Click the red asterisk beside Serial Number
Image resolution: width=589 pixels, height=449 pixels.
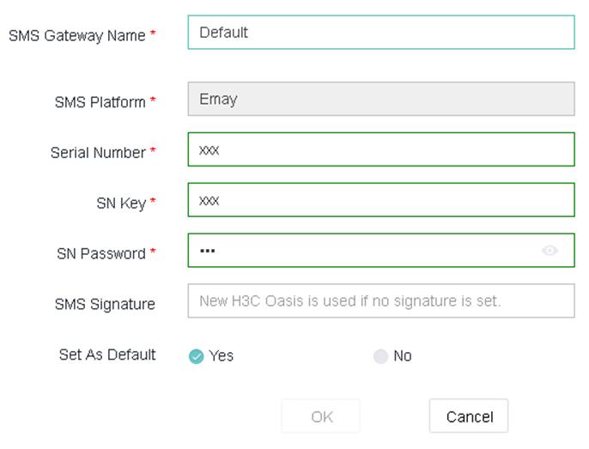(x=153, y=150)
